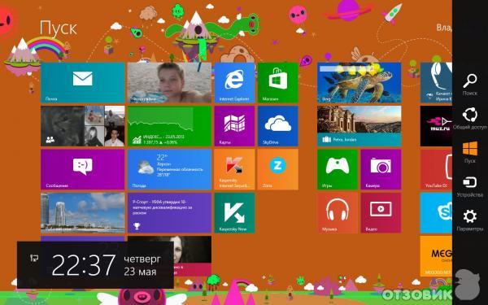Open the Устройства (Devices) charm
Image resolution: width=488 pixels, height=305 pixels.
click(470, 186)
